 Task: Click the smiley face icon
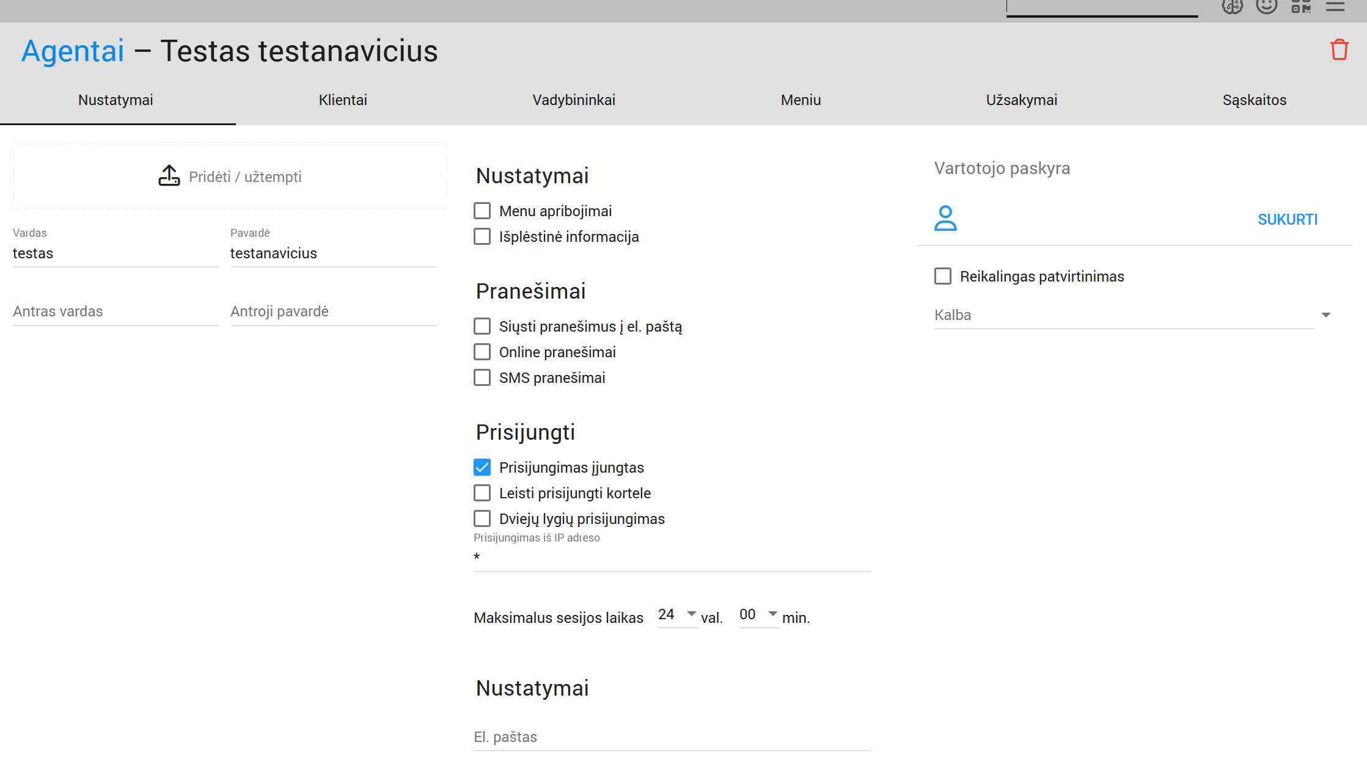pos(1266,7)
